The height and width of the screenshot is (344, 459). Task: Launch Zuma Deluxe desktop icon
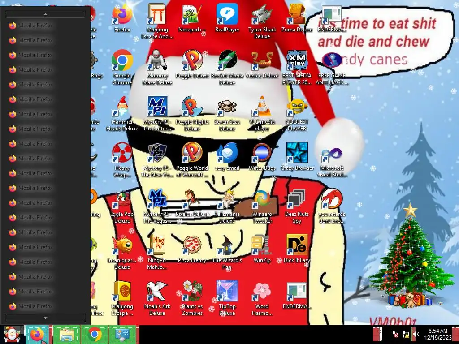click(x=297, y=18)
